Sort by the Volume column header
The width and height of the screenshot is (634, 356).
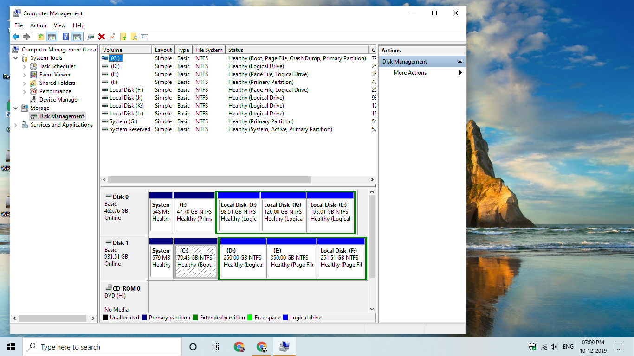[126, 50]
